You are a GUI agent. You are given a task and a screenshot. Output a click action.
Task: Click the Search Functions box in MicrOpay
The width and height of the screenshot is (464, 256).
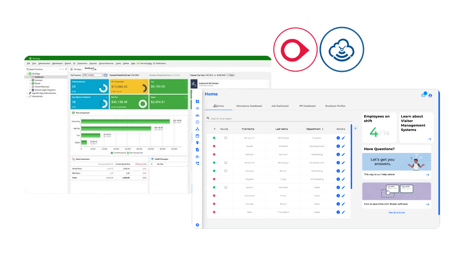[42, 69]
